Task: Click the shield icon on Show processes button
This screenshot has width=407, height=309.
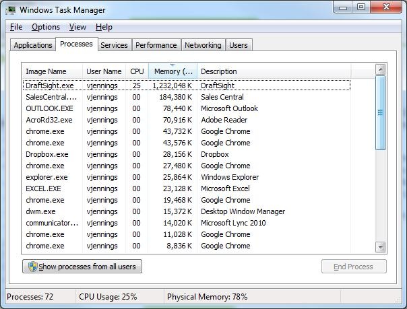Action: (x=32, y=267)
